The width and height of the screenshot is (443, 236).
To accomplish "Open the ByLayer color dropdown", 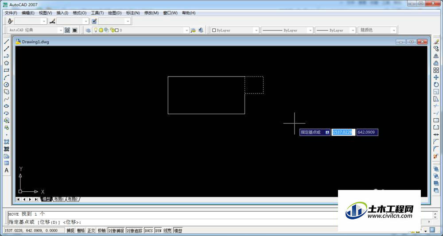I will tap(256, 30).
